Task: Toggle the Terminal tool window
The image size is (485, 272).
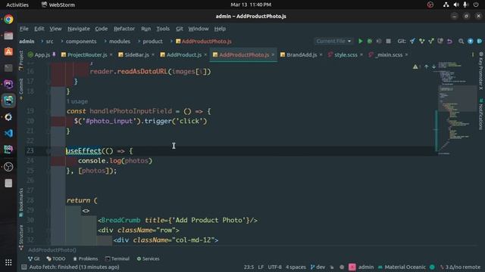Action: [117, 258]
